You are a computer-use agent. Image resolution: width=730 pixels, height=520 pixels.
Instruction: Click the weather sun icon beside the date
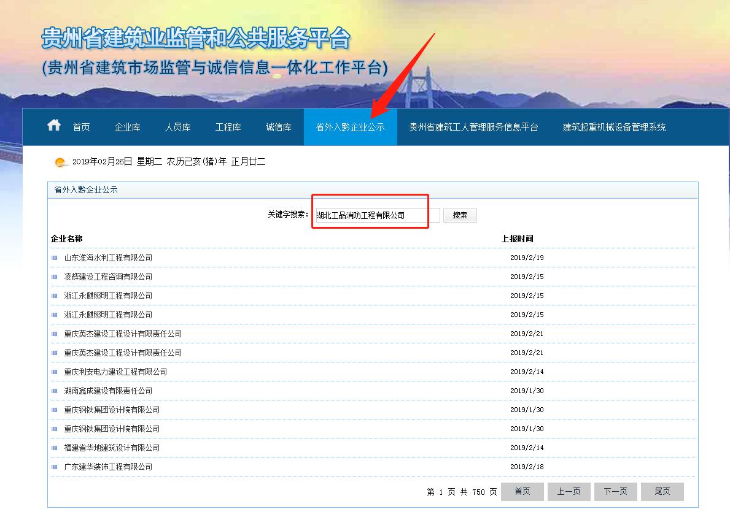pos(61,162)
